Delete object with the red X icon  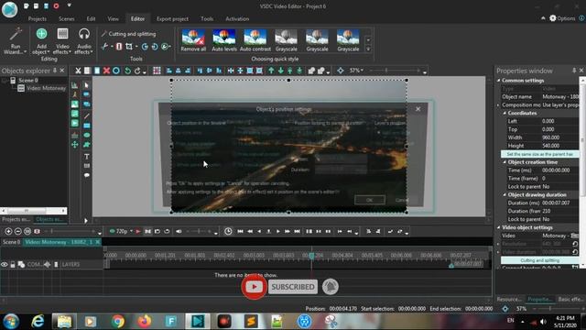(106, 71)
